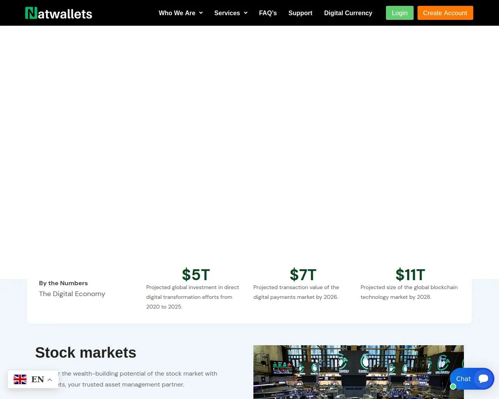Click the $7T statistic figure
The image size is (499, 399).
pos(303,275)
